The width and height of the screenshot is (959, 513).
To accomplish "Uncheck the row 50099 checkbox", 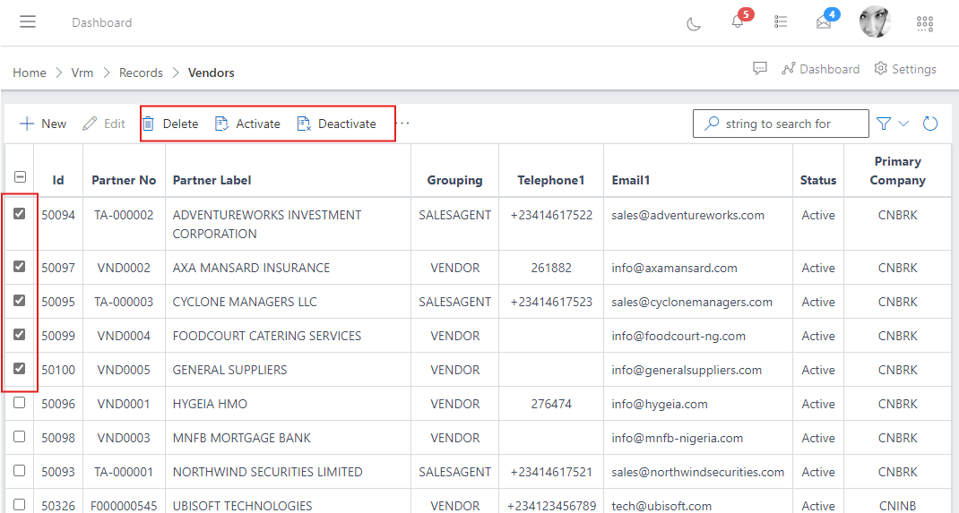I will (x=20, y=335).
